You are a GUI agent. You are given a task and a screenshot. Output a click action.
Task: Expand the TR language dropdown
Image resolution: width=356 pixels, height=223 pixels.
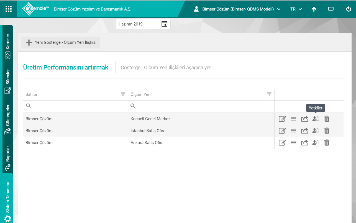pyautogui.click(x=296, y=9)
